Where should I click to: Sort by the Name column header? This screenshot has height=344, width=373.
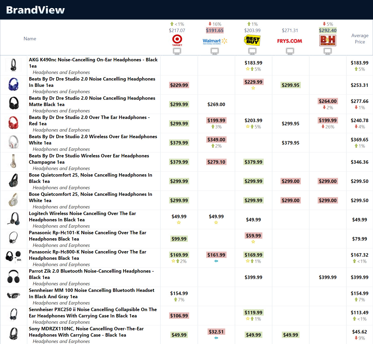[x=30, y=39]
